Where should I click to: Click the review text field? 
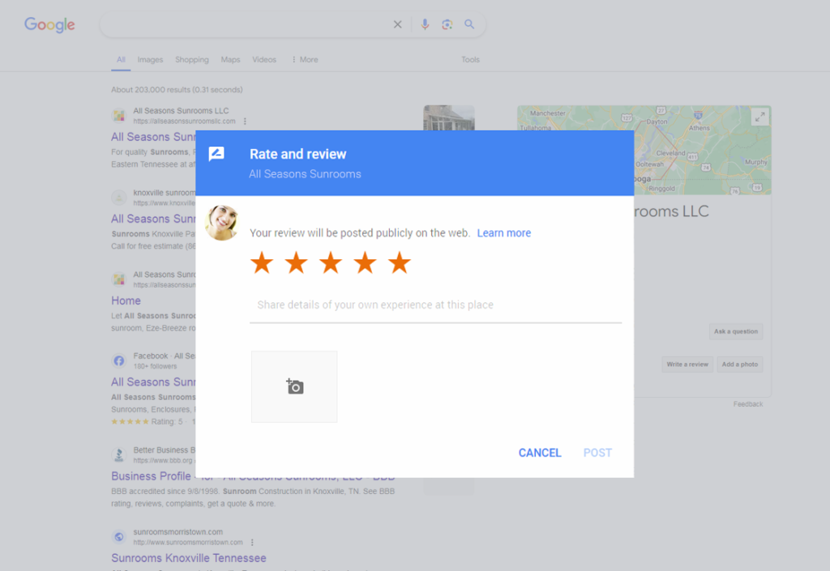point(435,305)
